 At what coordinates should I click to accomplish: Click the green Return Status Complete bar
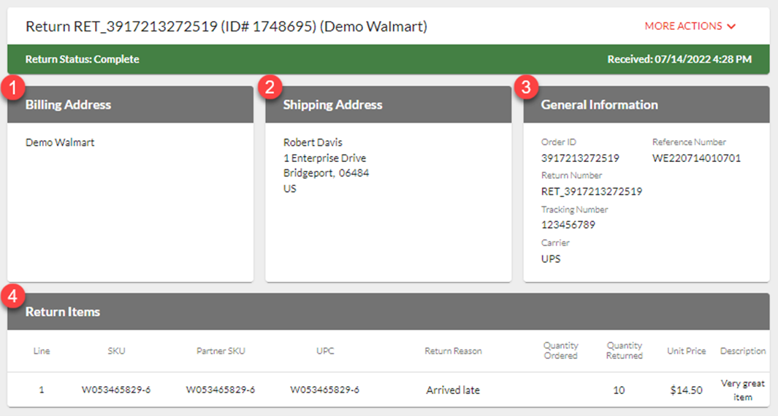click(388, 59)
